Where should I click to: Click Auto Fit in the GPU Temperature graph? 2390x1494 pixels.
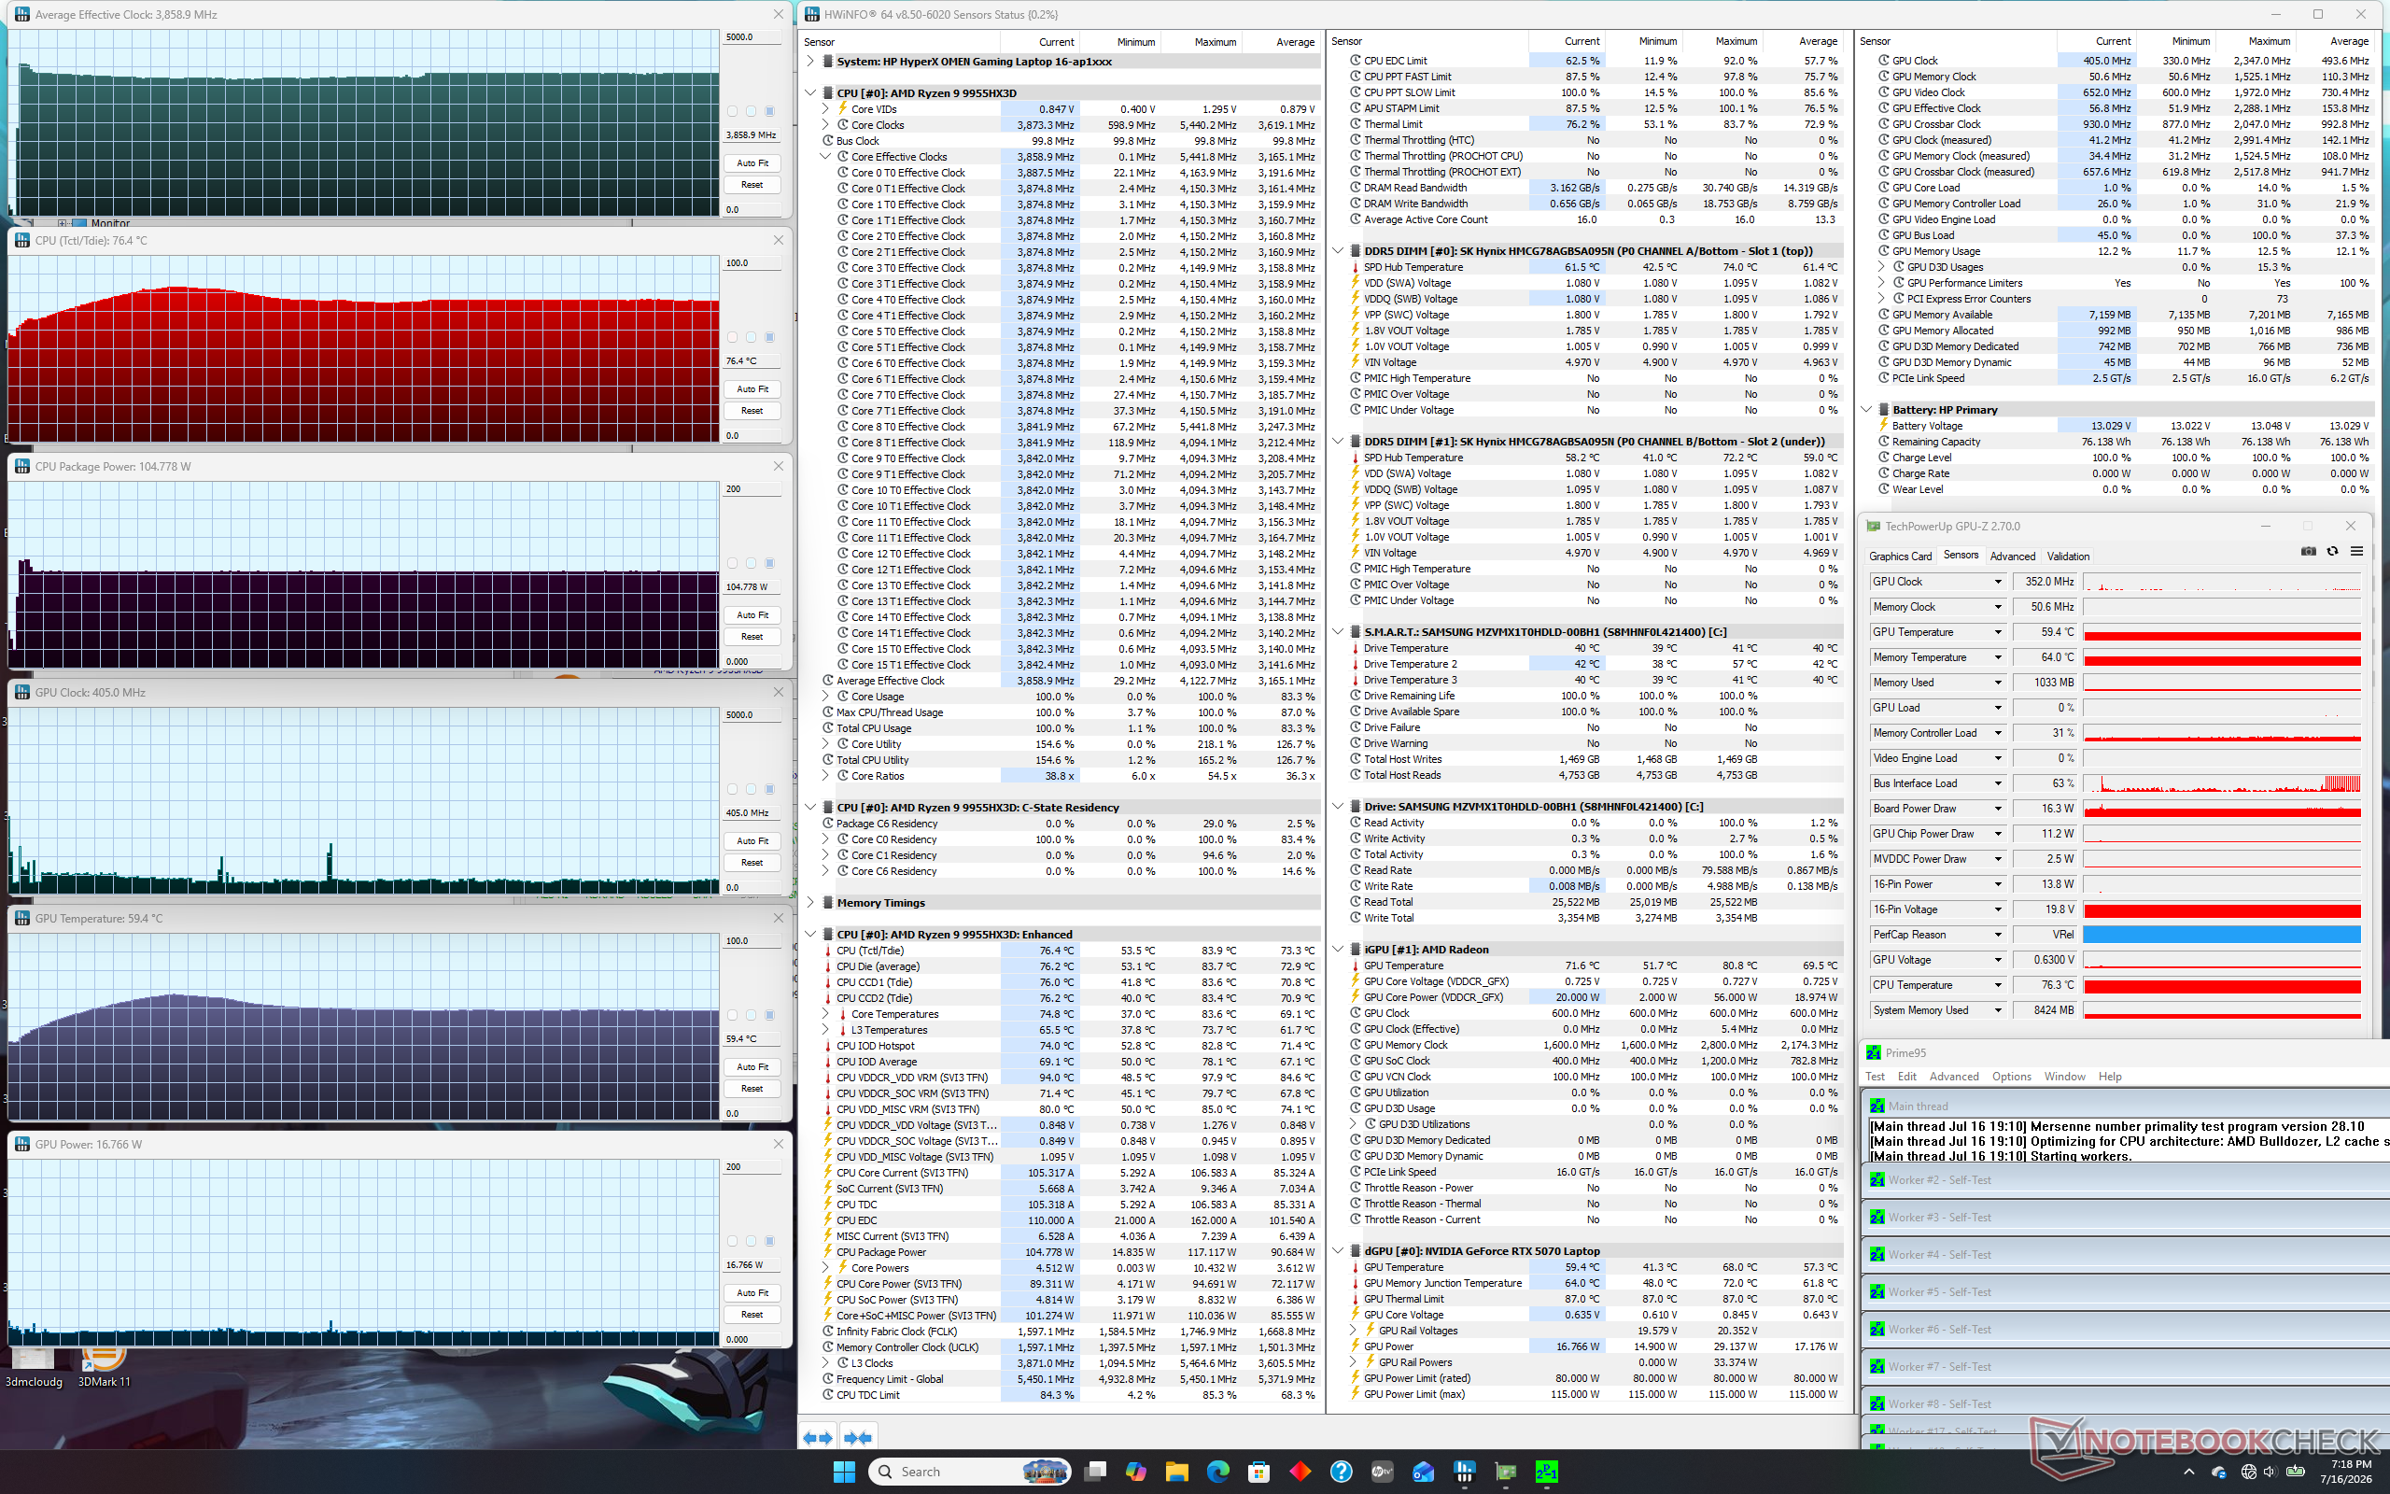(752, 1067)
